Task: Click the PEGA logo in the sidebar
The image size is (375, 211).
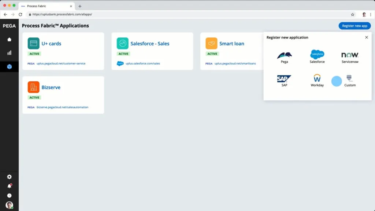Action: 9,26
